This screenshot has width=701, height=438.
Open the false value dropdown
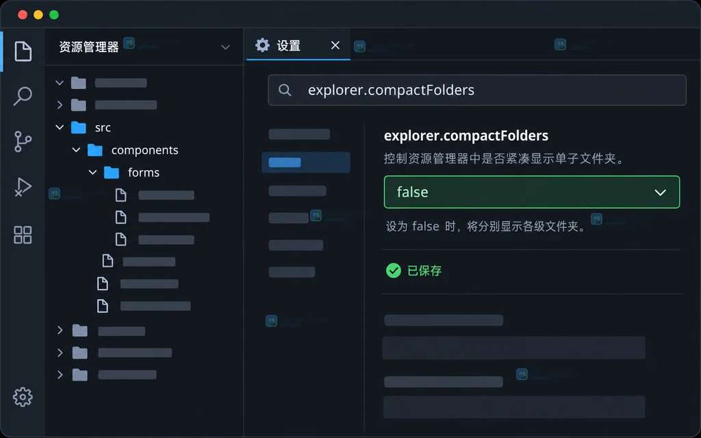point(531,192)
